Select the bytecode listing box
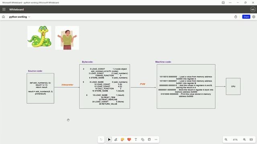This screenshot has width=257, height=144. point(104,86)
